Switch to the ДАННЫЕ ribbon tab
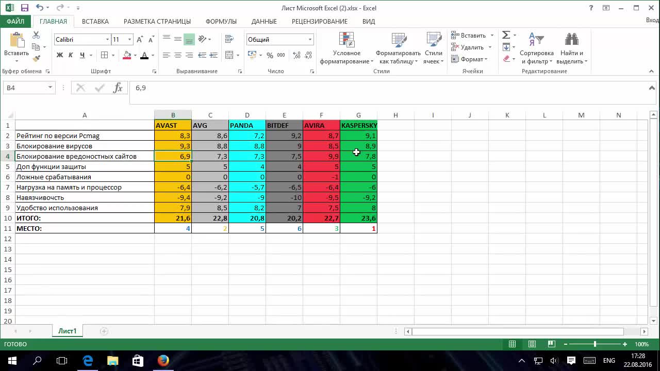This screenshot has height=371, width=660. click(x=264, y=22)
